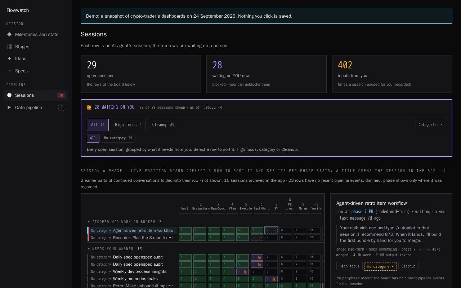Viewport: 461px width, 288px height.
Task: Select the All 29 filter tab
Action: (x=98, y=125)
